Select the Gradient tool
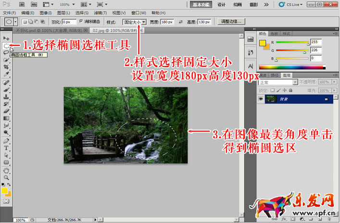 (6, 118)
